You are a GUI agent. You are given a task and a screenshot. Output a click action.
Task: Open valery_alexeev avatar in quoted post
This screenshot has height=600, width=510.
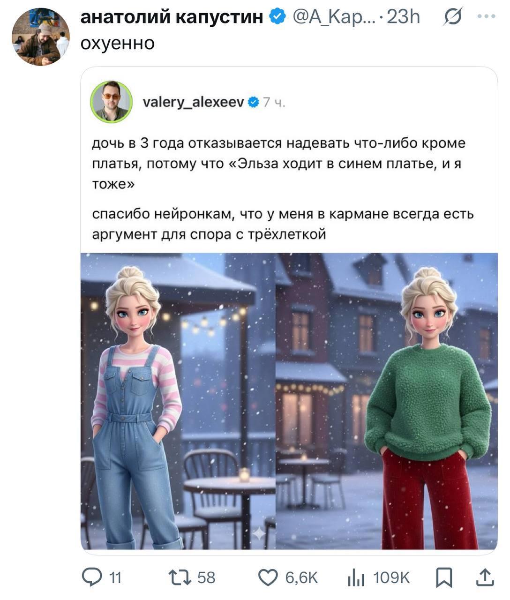pos(112,102)
